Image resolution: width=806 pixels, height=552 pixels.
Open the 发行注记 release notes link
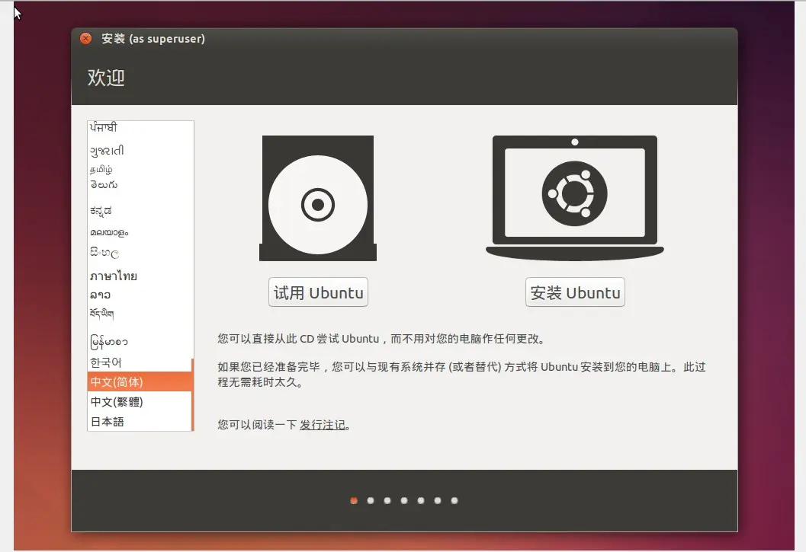[323, 425]
